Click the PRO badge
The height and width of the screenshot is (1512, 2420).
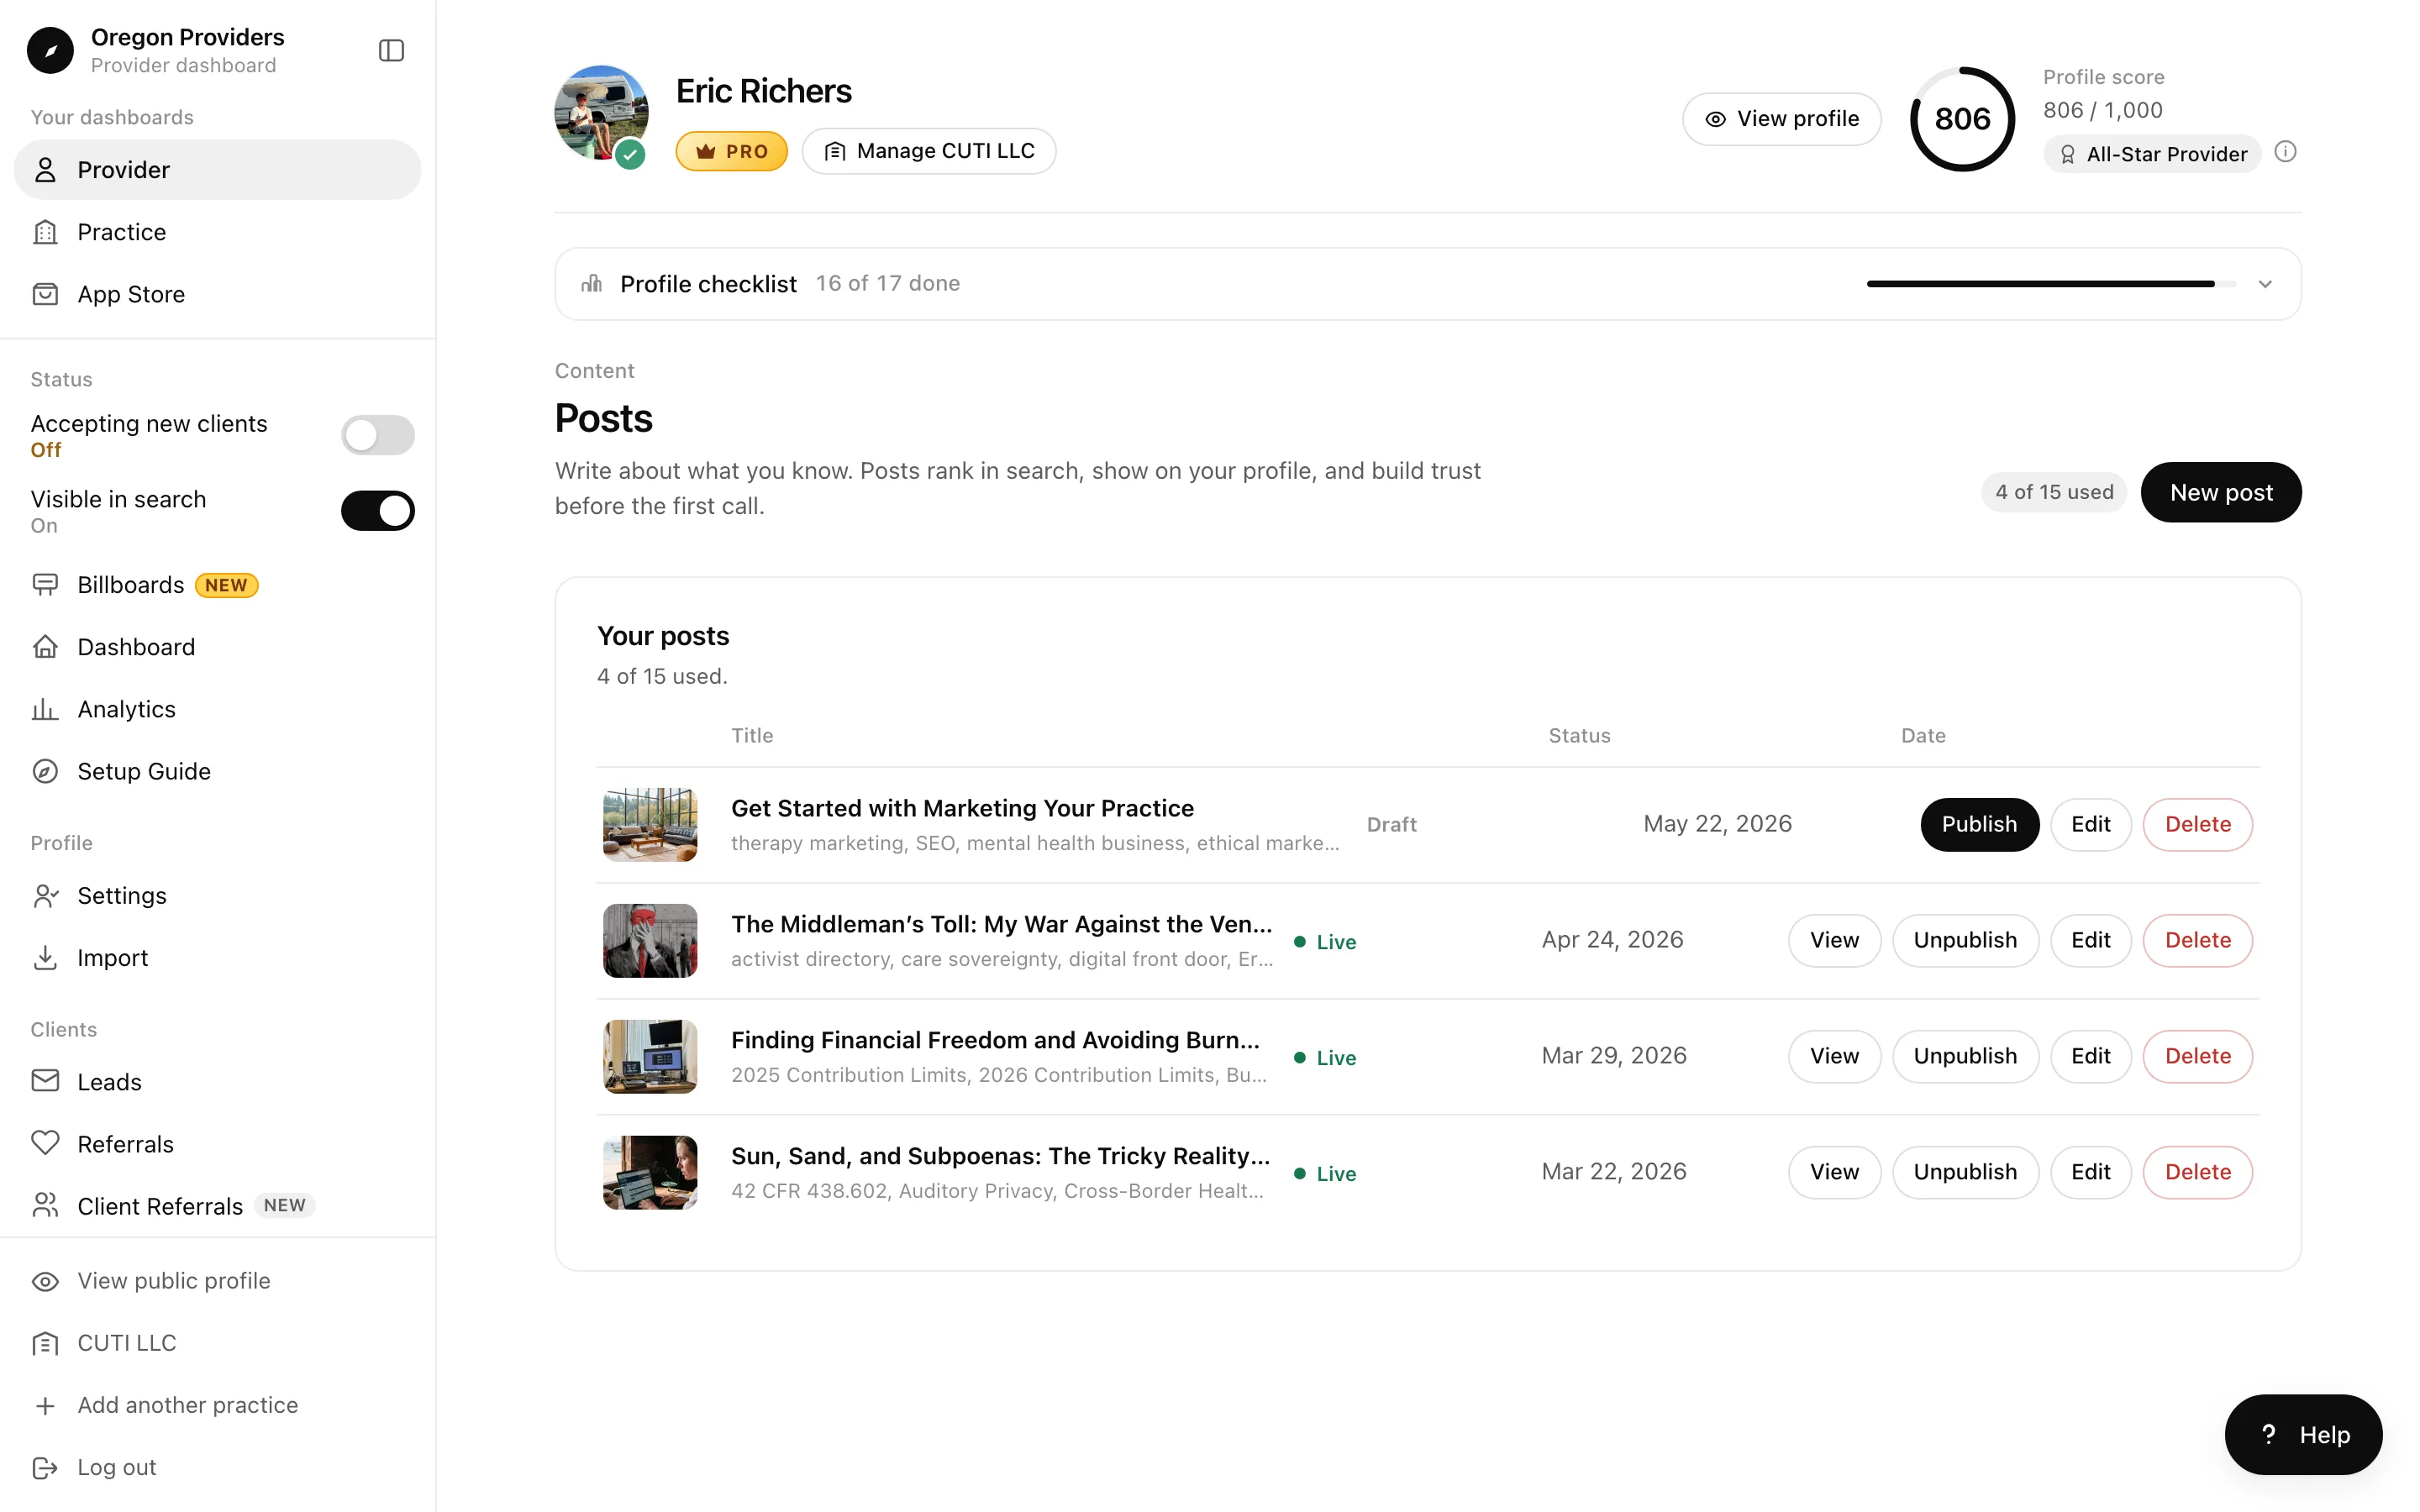tap(731, 151)
